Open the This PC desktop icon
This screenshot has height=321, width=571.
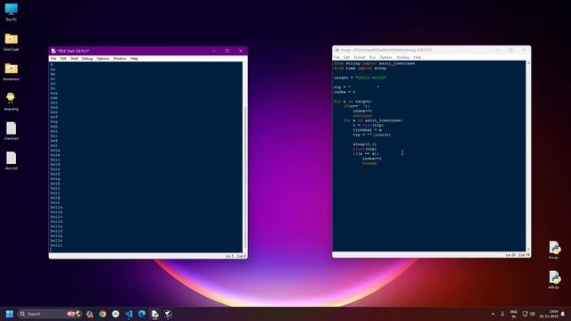(11, 12)
